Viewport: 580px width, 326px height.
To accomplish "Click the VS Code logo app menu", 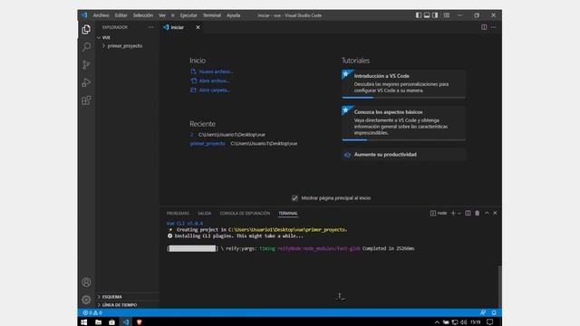I will point(84,15).
